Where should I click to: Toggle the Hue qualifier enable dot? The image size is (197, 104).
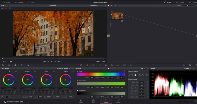77,71
